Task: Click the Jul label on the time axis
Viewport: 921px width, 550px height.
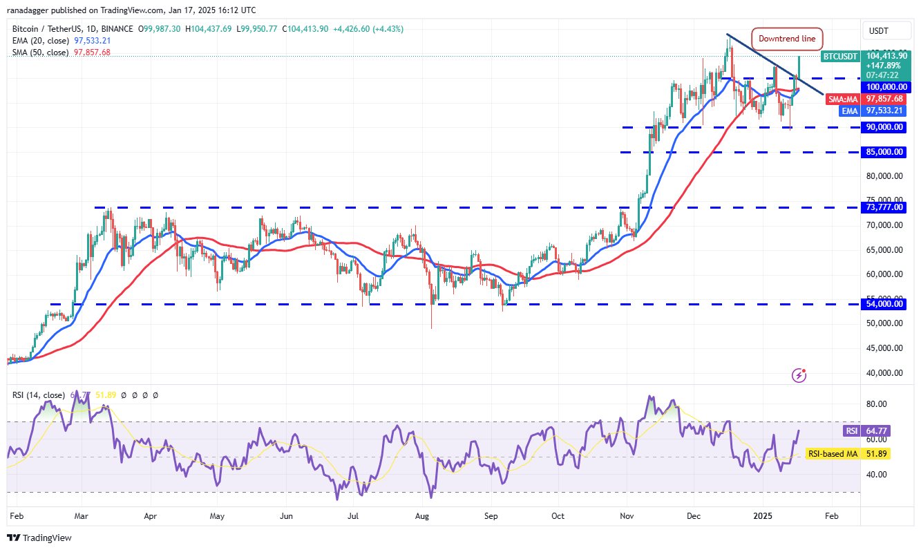Action: coord(353,516)
